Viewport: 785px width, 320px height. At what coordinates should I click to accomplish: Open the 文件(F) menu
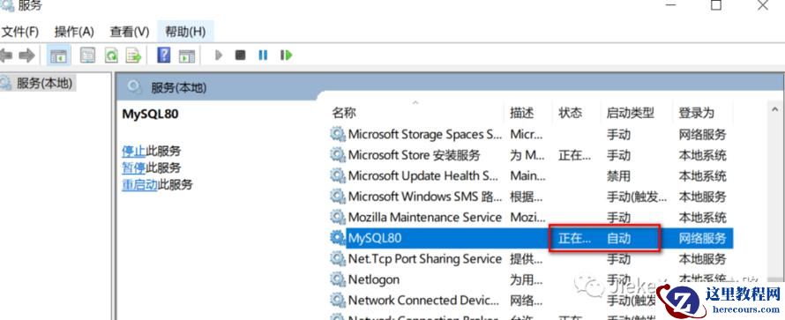20,32
